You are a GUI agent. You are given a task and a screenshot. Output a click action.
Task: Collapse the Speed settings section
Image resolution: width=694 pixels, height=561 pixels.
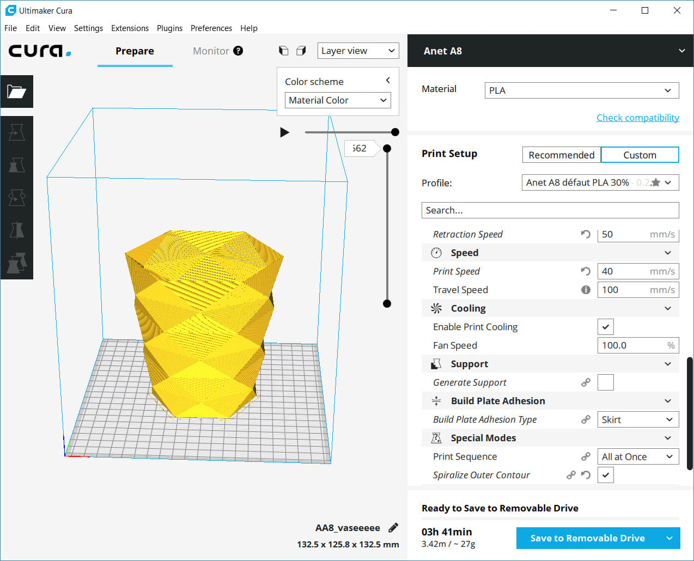pyautogui.click(x=668, y=252)
